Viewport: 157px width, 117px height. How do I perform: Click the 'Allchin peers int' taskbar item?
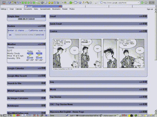click(x=110, y=116)
